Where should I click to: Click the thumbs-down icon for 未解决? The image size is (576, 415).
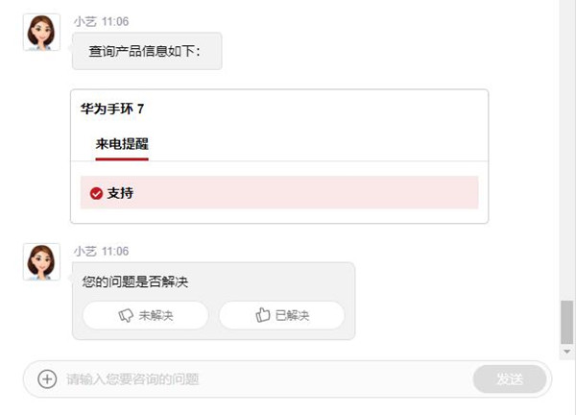click(126, 315)
